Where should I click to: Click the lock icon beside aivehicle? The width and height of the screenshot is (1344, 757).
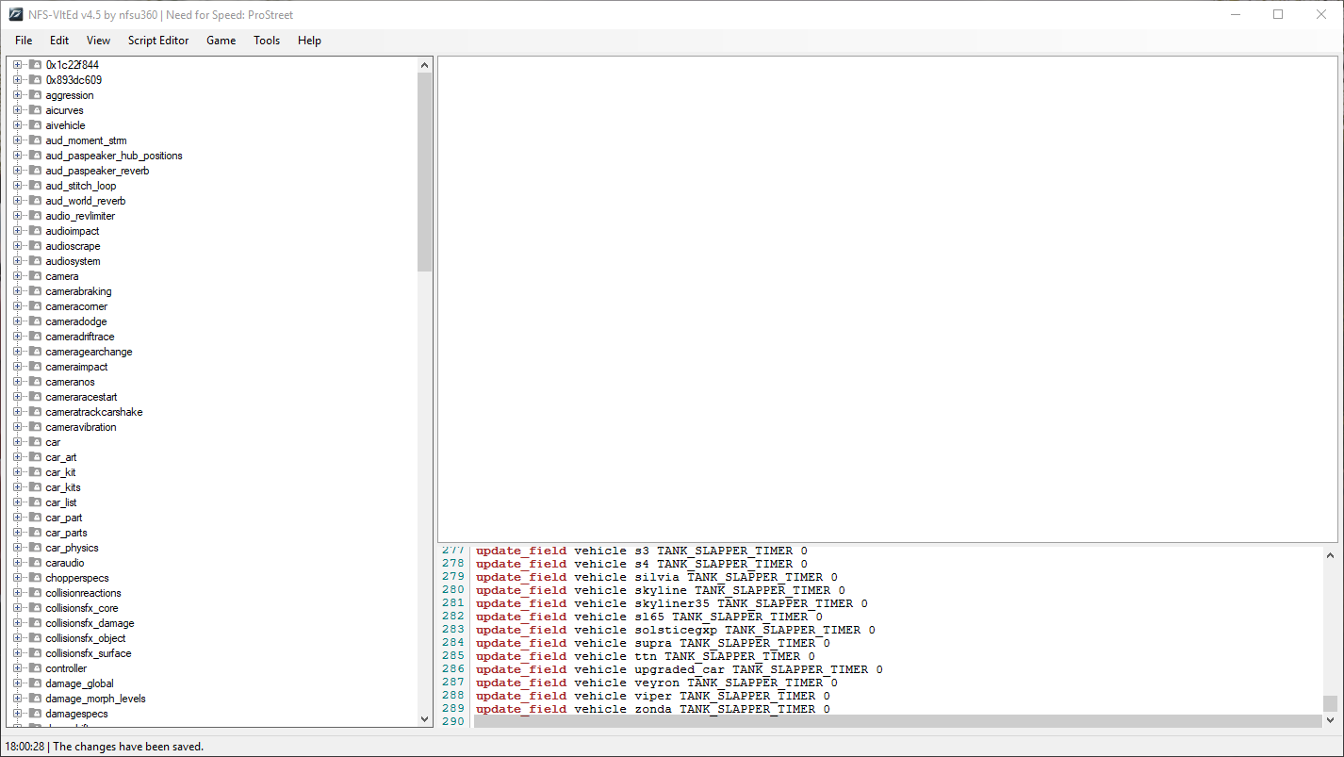click(x=36, y=125)
